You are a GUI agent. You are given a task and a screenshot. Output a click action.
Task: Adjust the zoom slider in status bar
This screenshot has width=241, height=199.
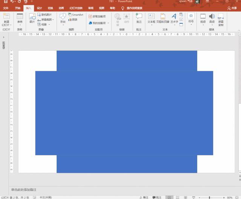tap(210, 197)
